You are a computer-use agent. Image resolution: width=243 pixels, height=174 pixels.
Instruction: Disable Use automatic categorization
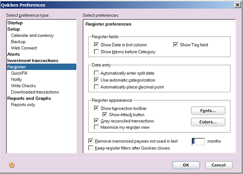(96, 80)
